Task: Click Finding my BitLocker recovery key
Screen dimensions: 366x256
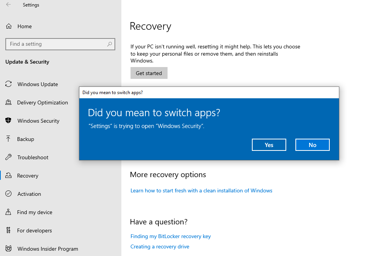Action: tap(171, 236)
